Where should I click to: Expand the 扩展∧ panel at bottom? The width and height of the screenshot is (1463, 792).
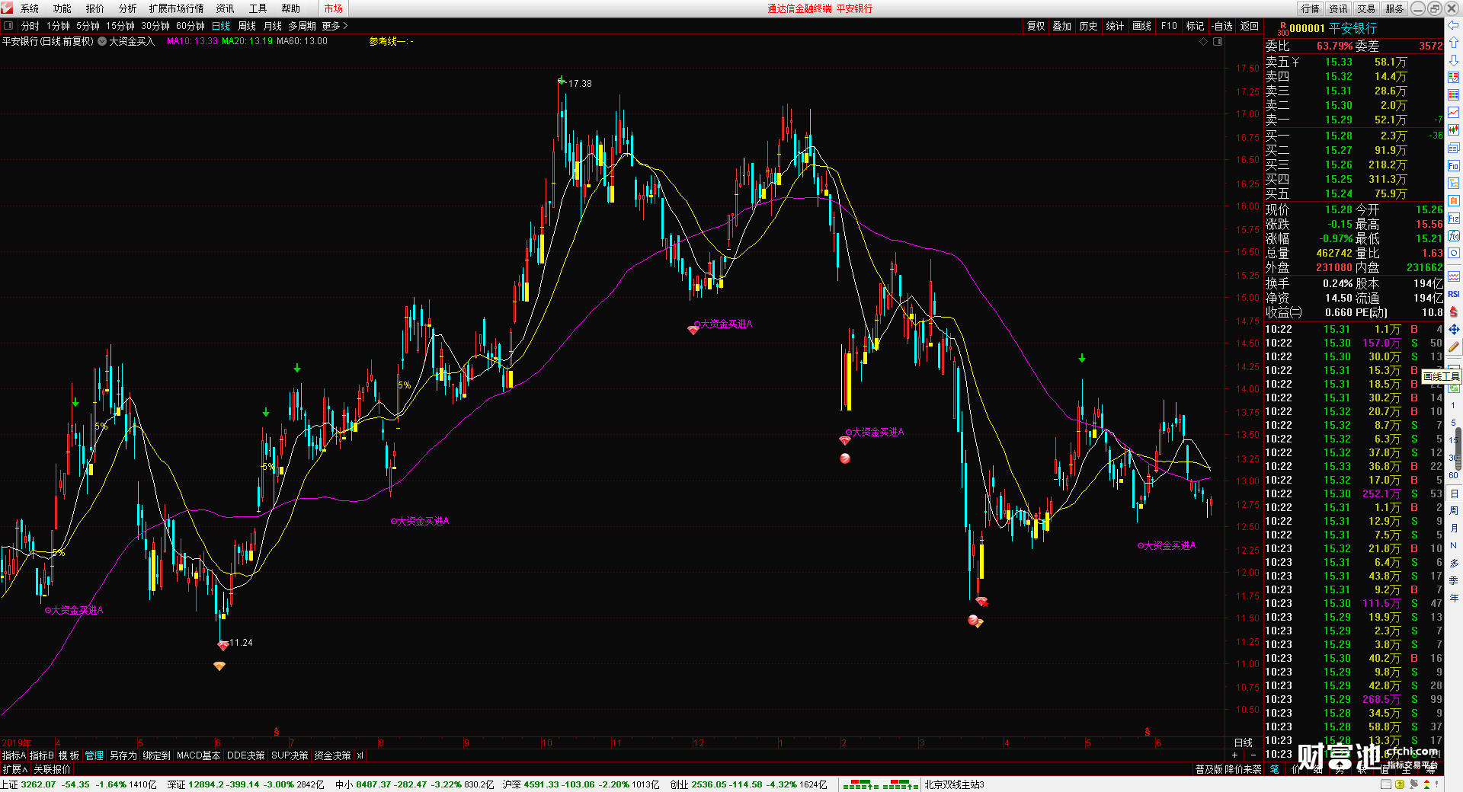point(15,769)
